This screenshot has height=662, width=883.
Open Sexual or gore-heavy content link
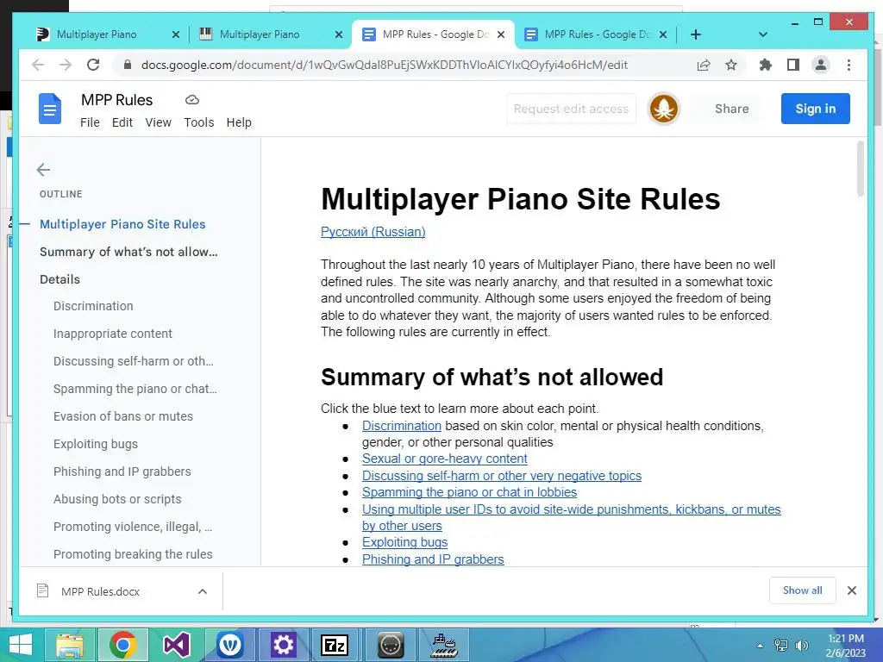(x=444, y=459)
